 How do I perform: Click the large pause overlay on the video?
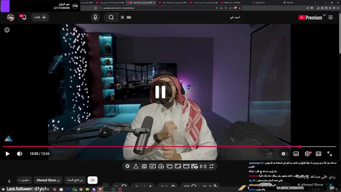[x=160, y=92]
